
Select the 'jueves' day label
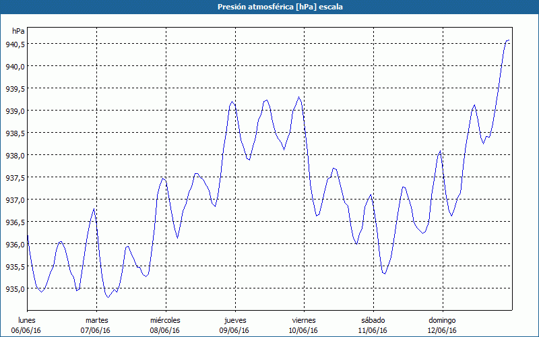tap(234, 319)
